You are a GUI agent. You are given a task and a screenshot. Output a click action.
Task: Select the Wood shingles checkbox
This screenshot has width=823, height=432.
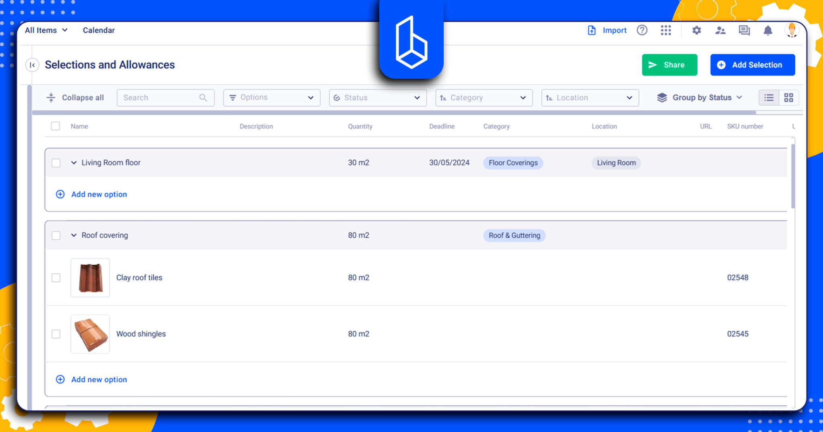click(x=56, y=334)
